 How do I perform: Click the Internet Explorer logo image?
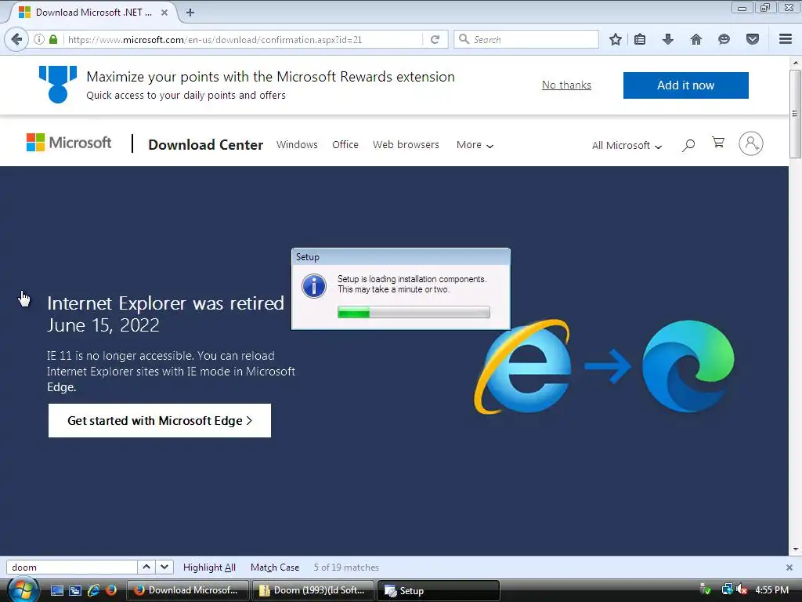click(x=522, y=368)
